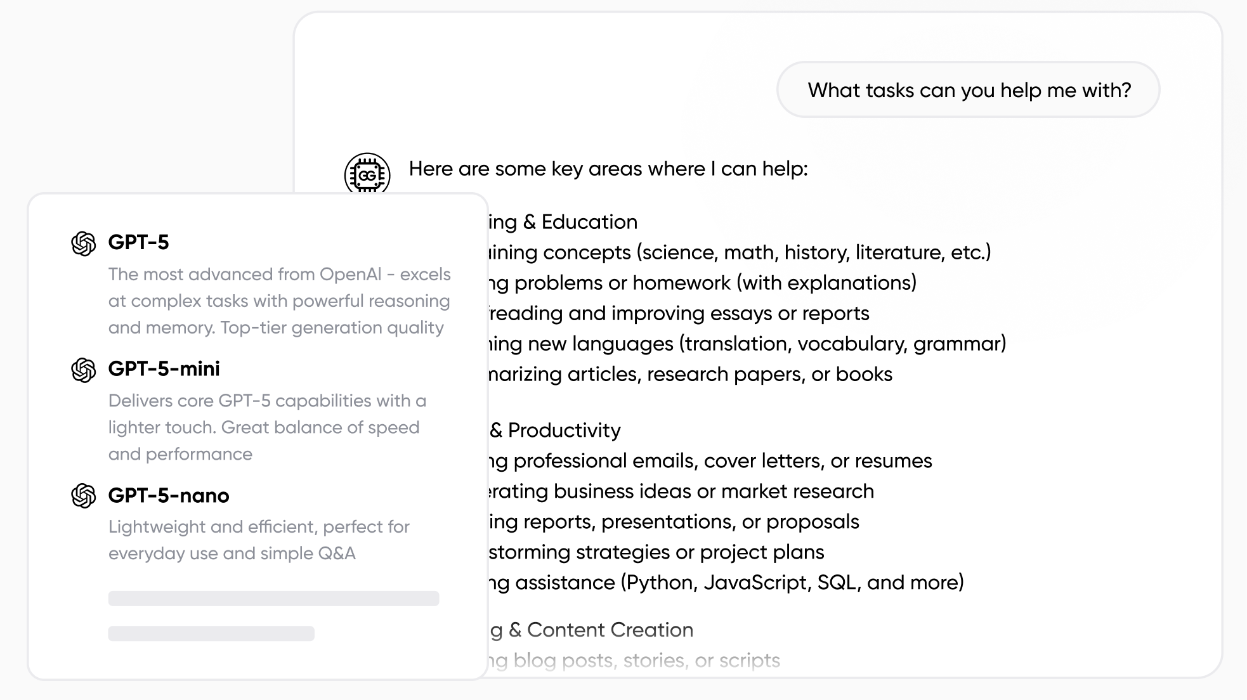This screenshot has width=1247, height=700.
Task: Click the line mentioning cover letters or resumes
Action: (x=710, y=461)
